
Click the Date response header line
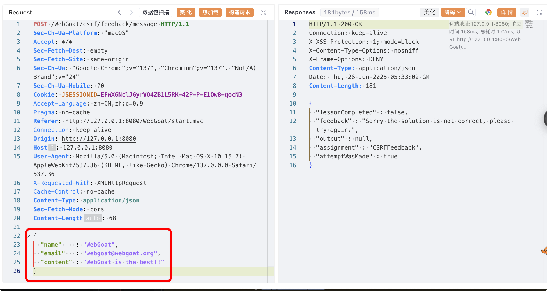[371, 77]
